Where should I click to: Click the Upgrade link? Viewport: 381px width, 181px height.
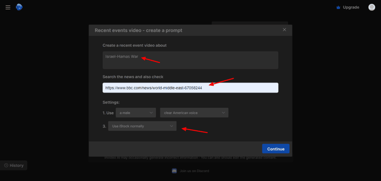tap(351, 7)
